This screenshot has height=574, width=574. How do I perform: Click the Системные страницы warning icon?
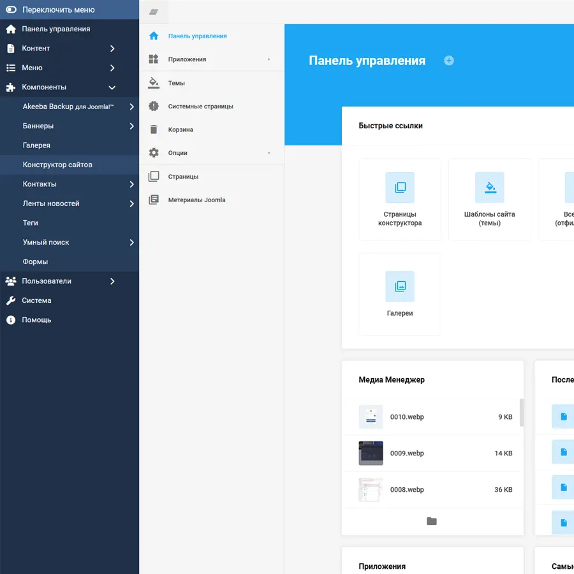pos(154,107)
